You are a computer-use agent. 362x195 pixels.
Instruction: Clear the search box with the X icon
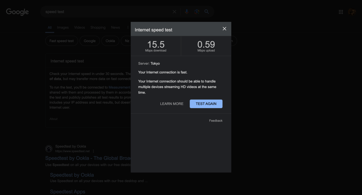pos(174,12)
